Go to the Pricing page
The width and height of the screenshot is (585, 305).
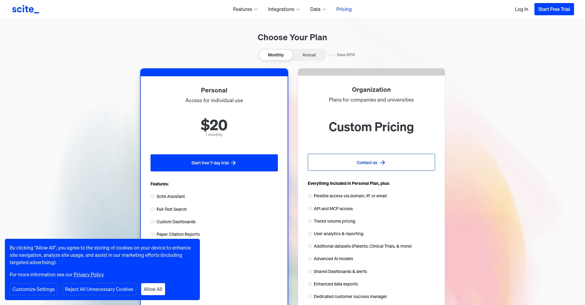click(344, 9)
